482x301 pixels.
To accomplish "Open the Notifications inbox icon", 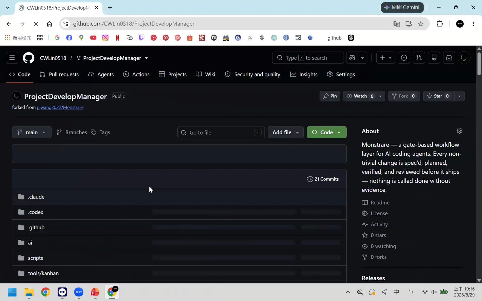I will [x=449, y=58].
